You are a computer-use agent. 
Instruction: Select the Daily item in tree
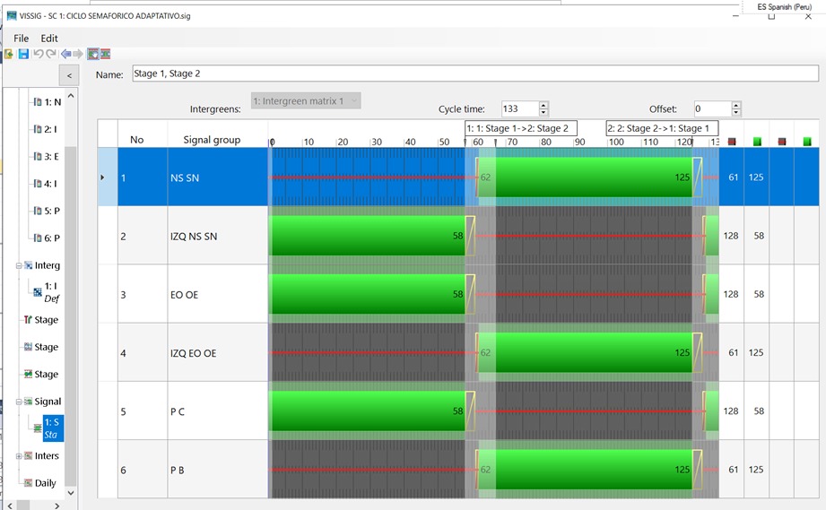point(45,483)
